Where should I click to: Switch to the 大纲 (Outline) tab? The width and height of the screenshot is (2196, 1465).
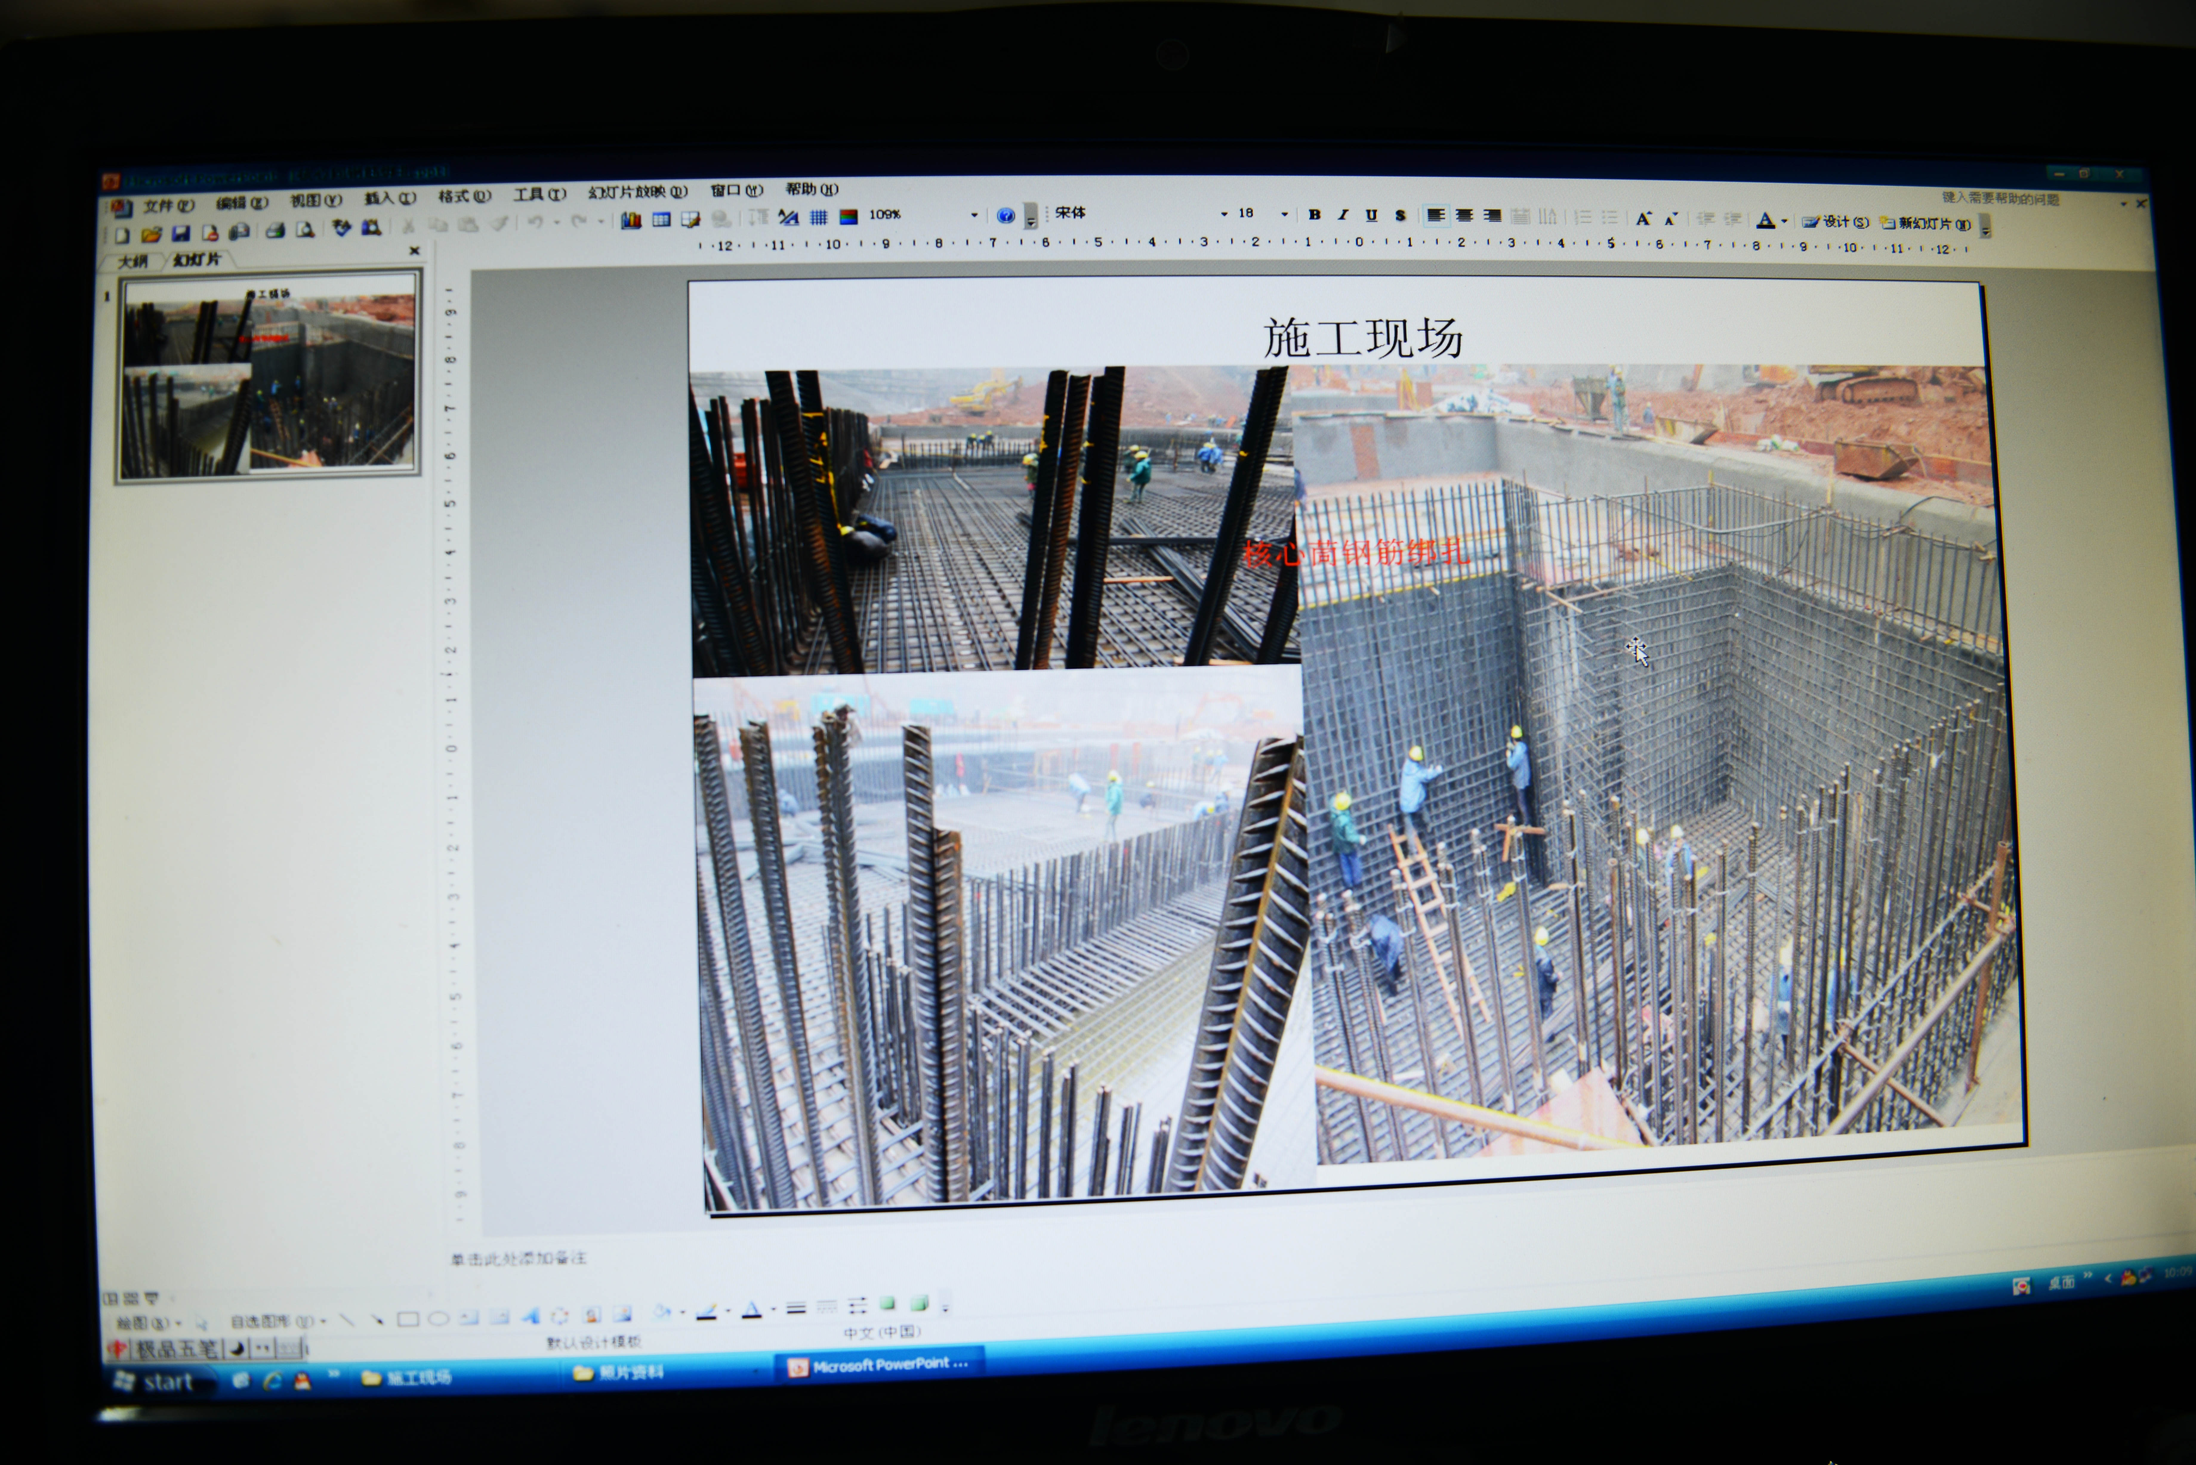coord(133,262)
